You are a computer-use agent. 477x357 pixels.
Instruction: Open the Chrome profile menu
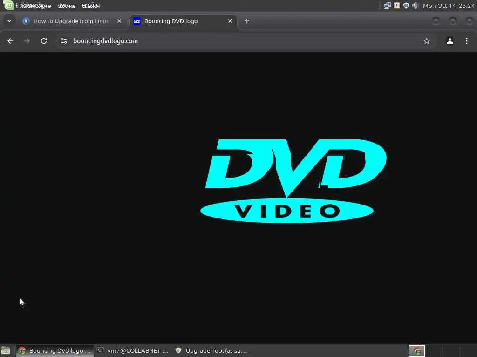pyautogui.click(x=450, y=41)
